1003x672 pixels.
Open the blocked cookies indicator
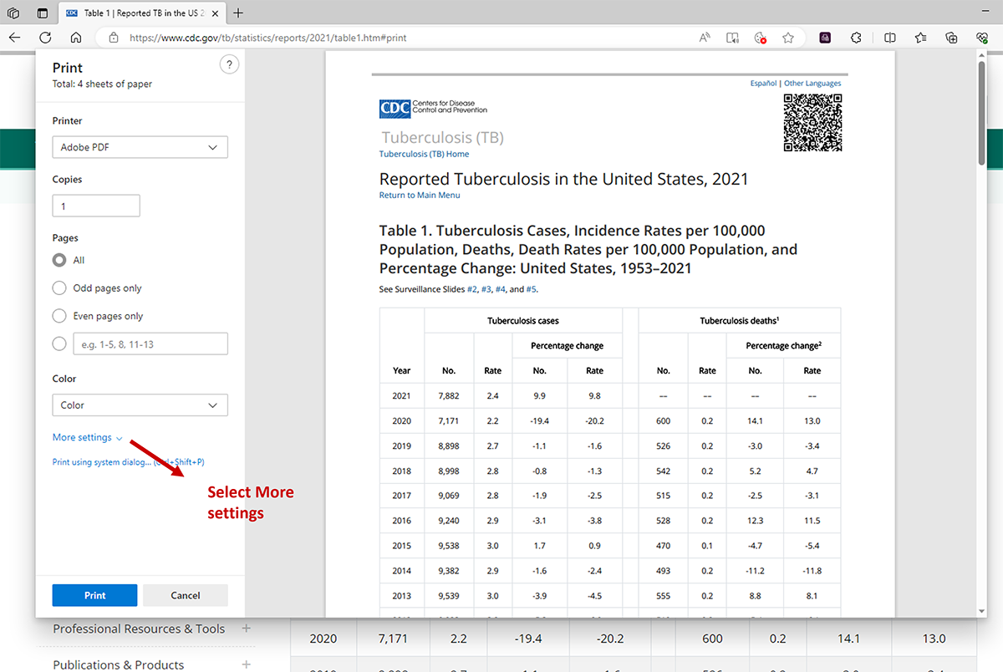(760, 37)
